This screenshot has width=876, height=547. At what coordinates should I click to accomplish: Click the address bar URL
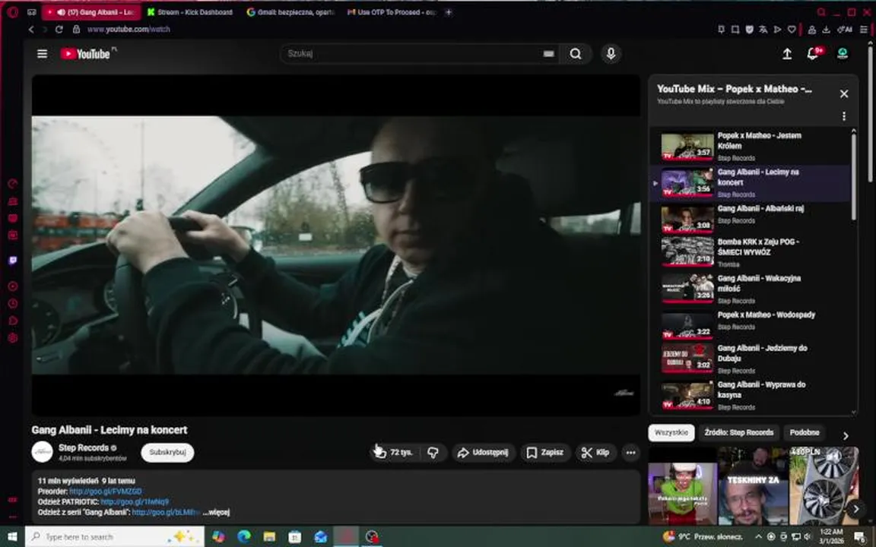129,29
